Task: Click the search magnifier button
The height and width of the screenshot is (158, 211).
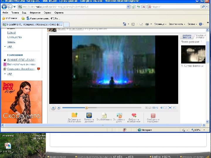Action: point(203,7)
